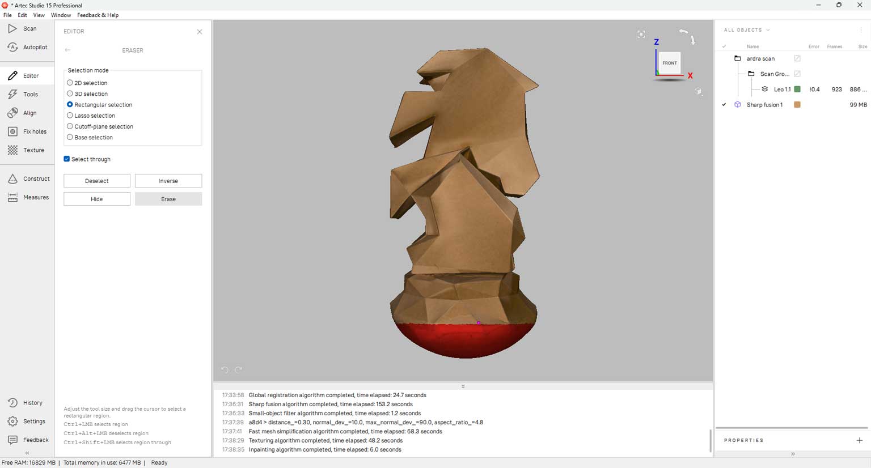
Task: Go back from Eraser using the arrow
Action: pyautogui.click(x=67, y=50)
